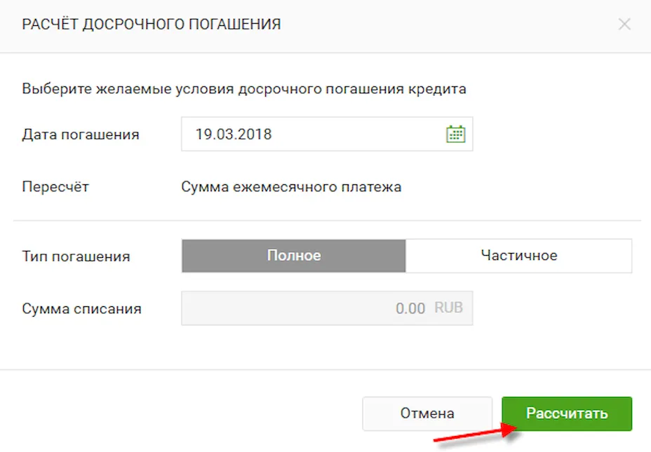Select the Сумма ежемесячного платежа text
This screenshot has height=452, width=651.
291,187
